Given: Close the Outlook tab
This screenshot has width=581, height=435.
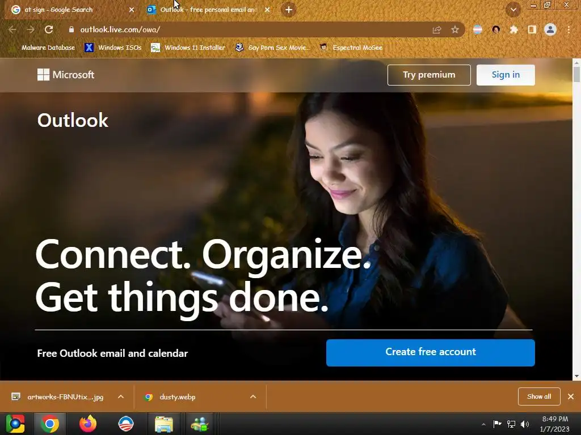Looking at the screenshot, I should pyautogui.click(x=267, y=10).
